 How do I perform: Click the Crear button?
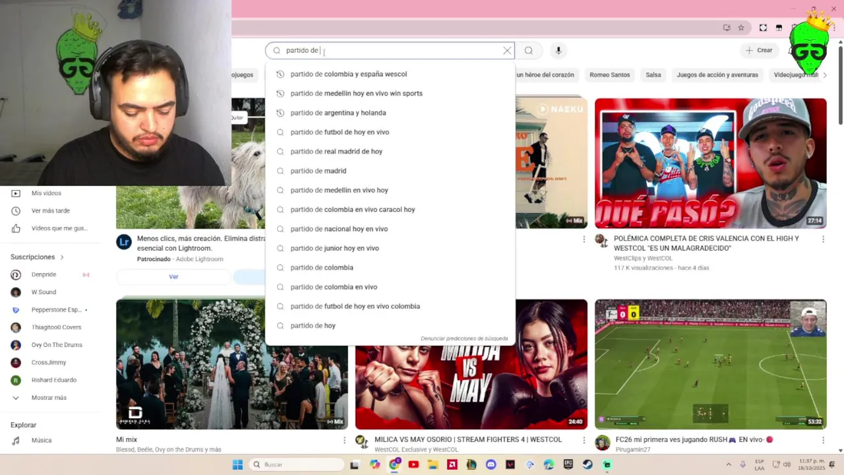759,50
